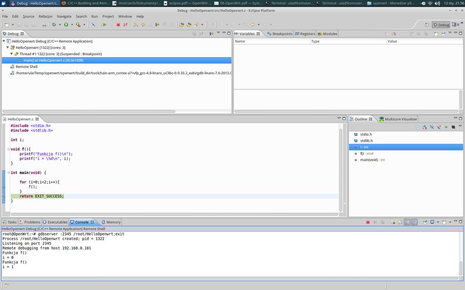Click the Debug launch bug icon
Viewport: 465px width, 290px height.
(x=54, y=25)
